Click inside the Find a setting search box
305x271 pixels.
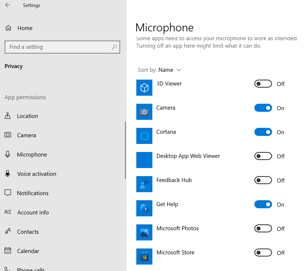click(62, 47)
